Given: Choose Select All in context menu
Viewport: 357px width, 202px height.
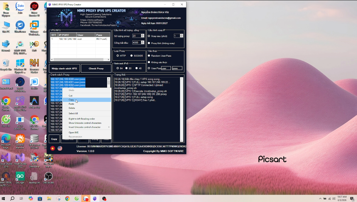Looking at the screenshot, I should point(73,113).
